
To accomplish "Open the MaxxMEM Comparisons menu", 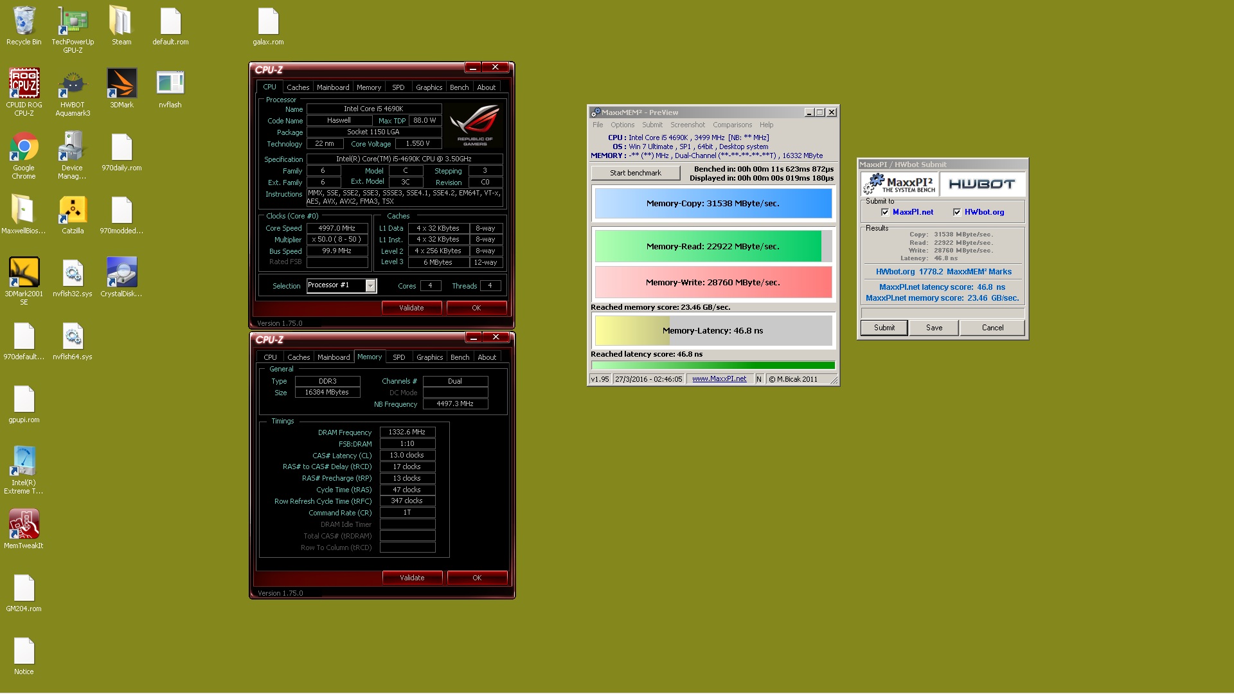I will 732,125.
